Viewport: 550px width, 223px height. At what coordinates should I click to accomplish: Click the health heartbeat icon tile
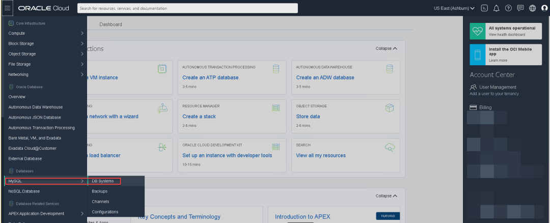click(477, 31)
